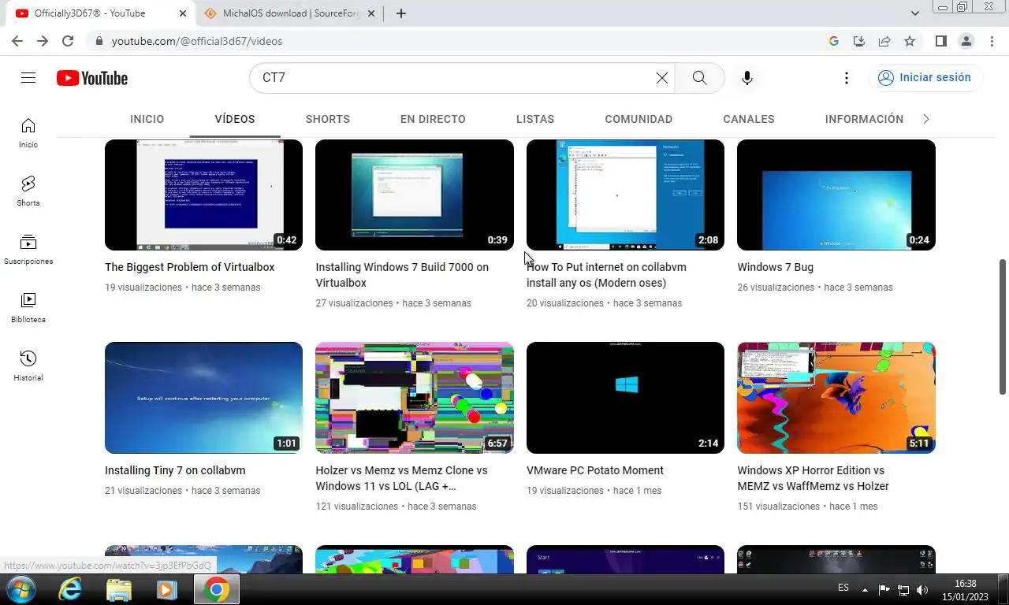Viewport: 1009px width, 605px height.
Task: Switch to the INICIO channel tab
Action: coord(147,119)
